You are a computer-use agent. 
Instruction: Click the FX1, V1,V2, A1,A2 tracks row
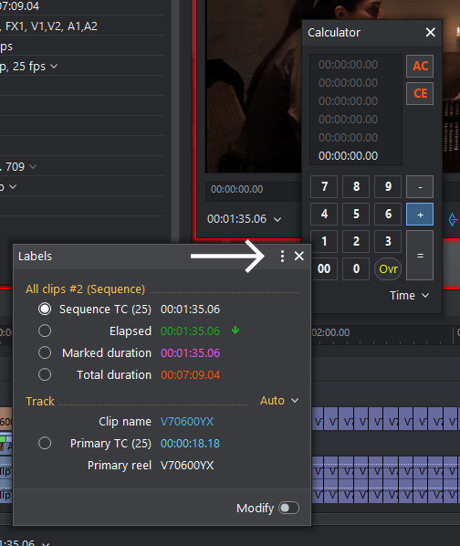click(48, 26)
